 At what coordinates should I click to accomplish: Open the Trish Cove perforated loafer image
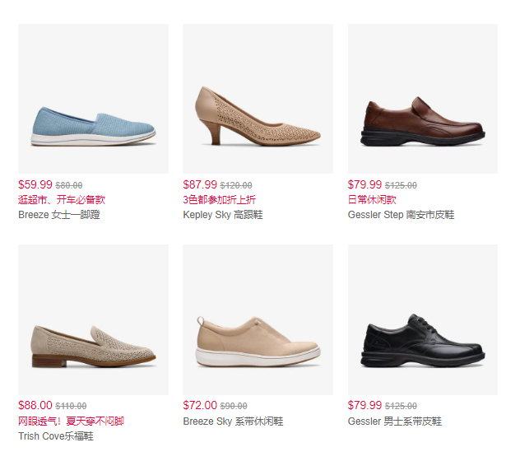[93, 319]
